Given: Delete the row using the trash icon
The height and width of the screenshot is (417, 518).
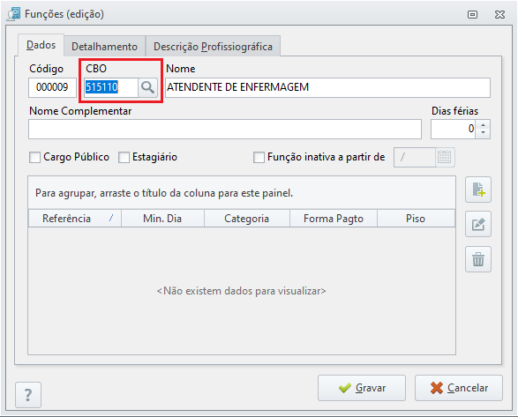Looking at the screenshot, I should tap(478, 259).
